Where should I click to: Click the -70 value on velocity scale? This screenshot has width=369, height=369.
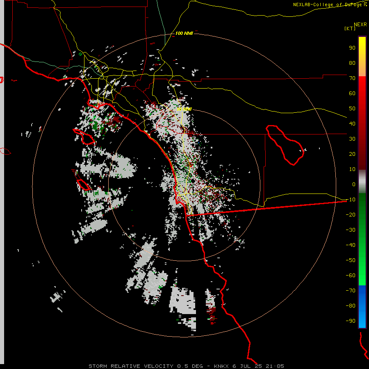351,290
